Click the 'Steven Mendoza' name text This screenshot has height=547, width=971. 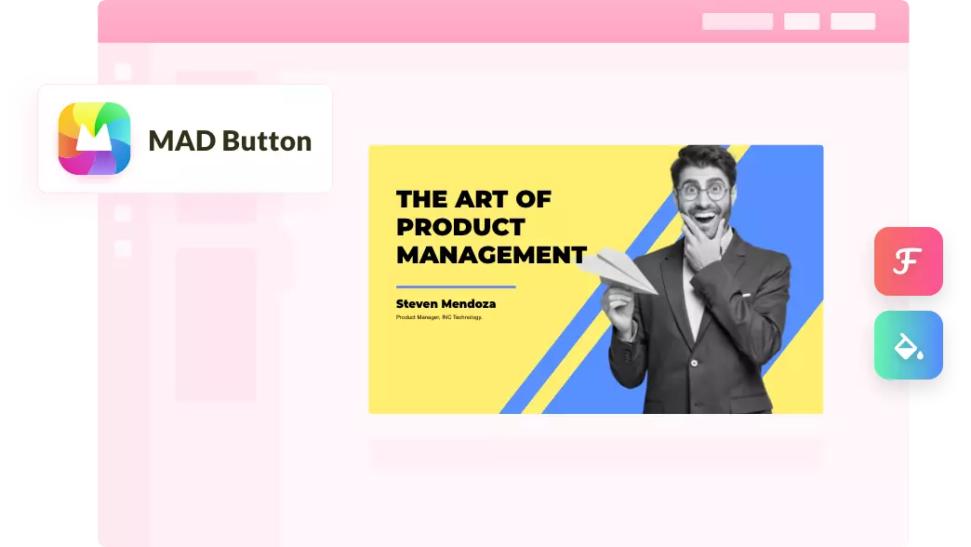click(446, 304)
